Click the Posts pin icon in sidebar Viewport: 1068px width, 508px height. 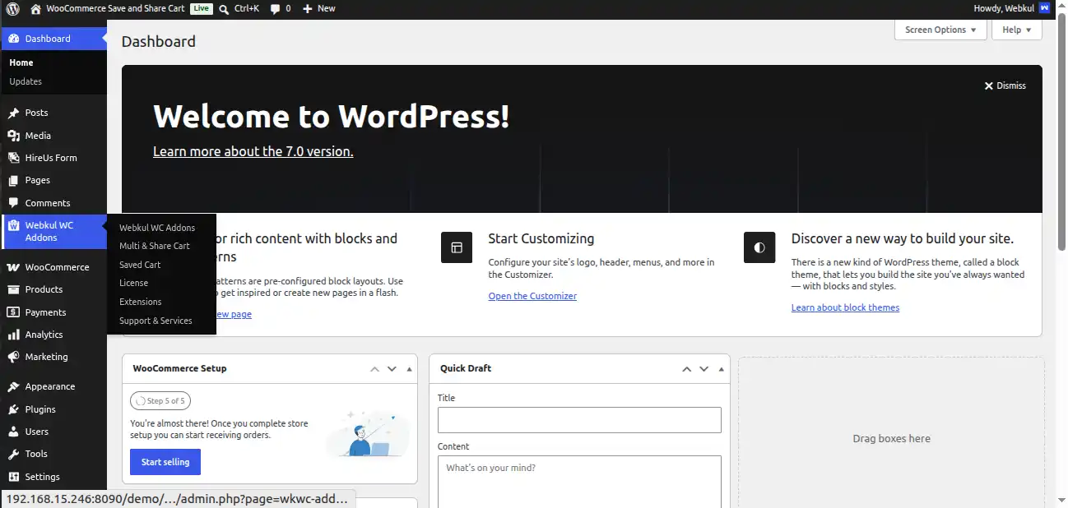pyautogui.click(x=13, y=113)
